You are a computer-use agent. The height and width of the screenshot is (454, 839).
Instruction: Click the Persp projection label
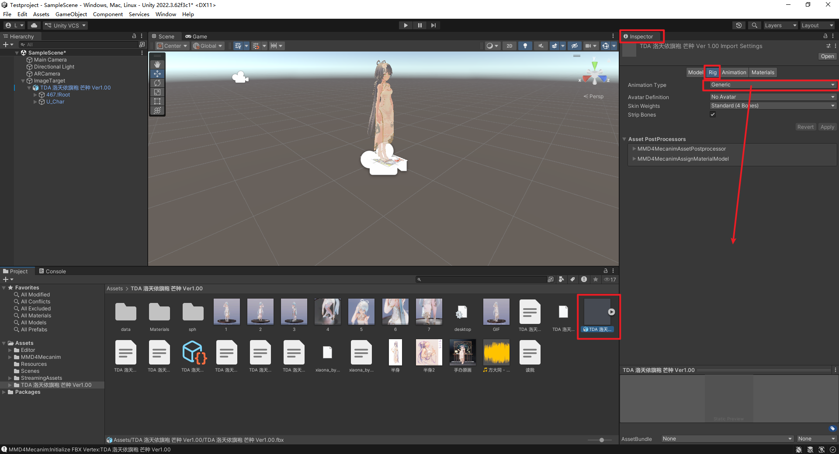pyautogui.click(x=593, y=96)
